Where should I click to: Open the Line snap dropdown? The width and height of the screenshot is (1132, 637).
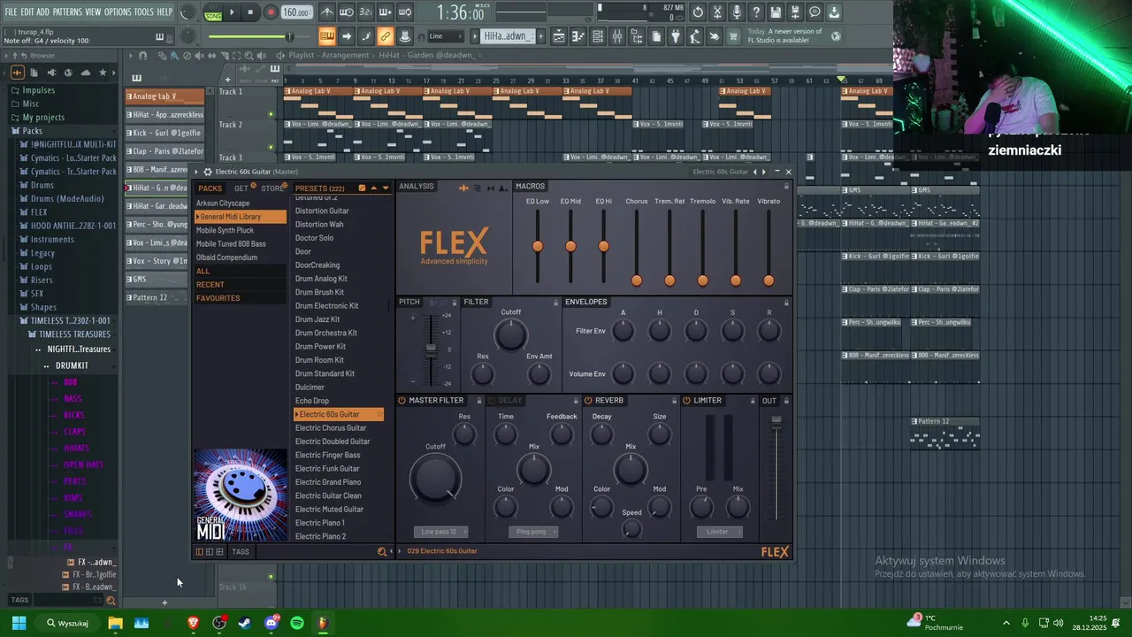pos(447,36)
